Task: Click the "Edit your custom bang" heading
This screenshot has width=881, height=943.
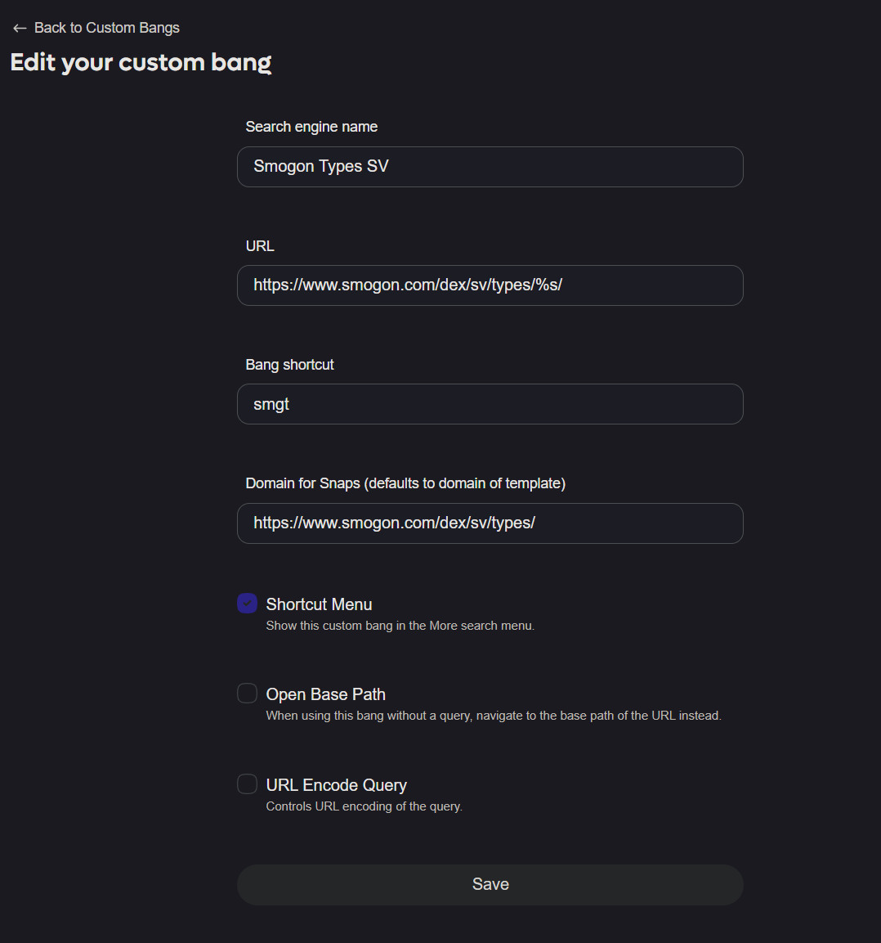Action: pyautogui.click(x=141, y=63)
